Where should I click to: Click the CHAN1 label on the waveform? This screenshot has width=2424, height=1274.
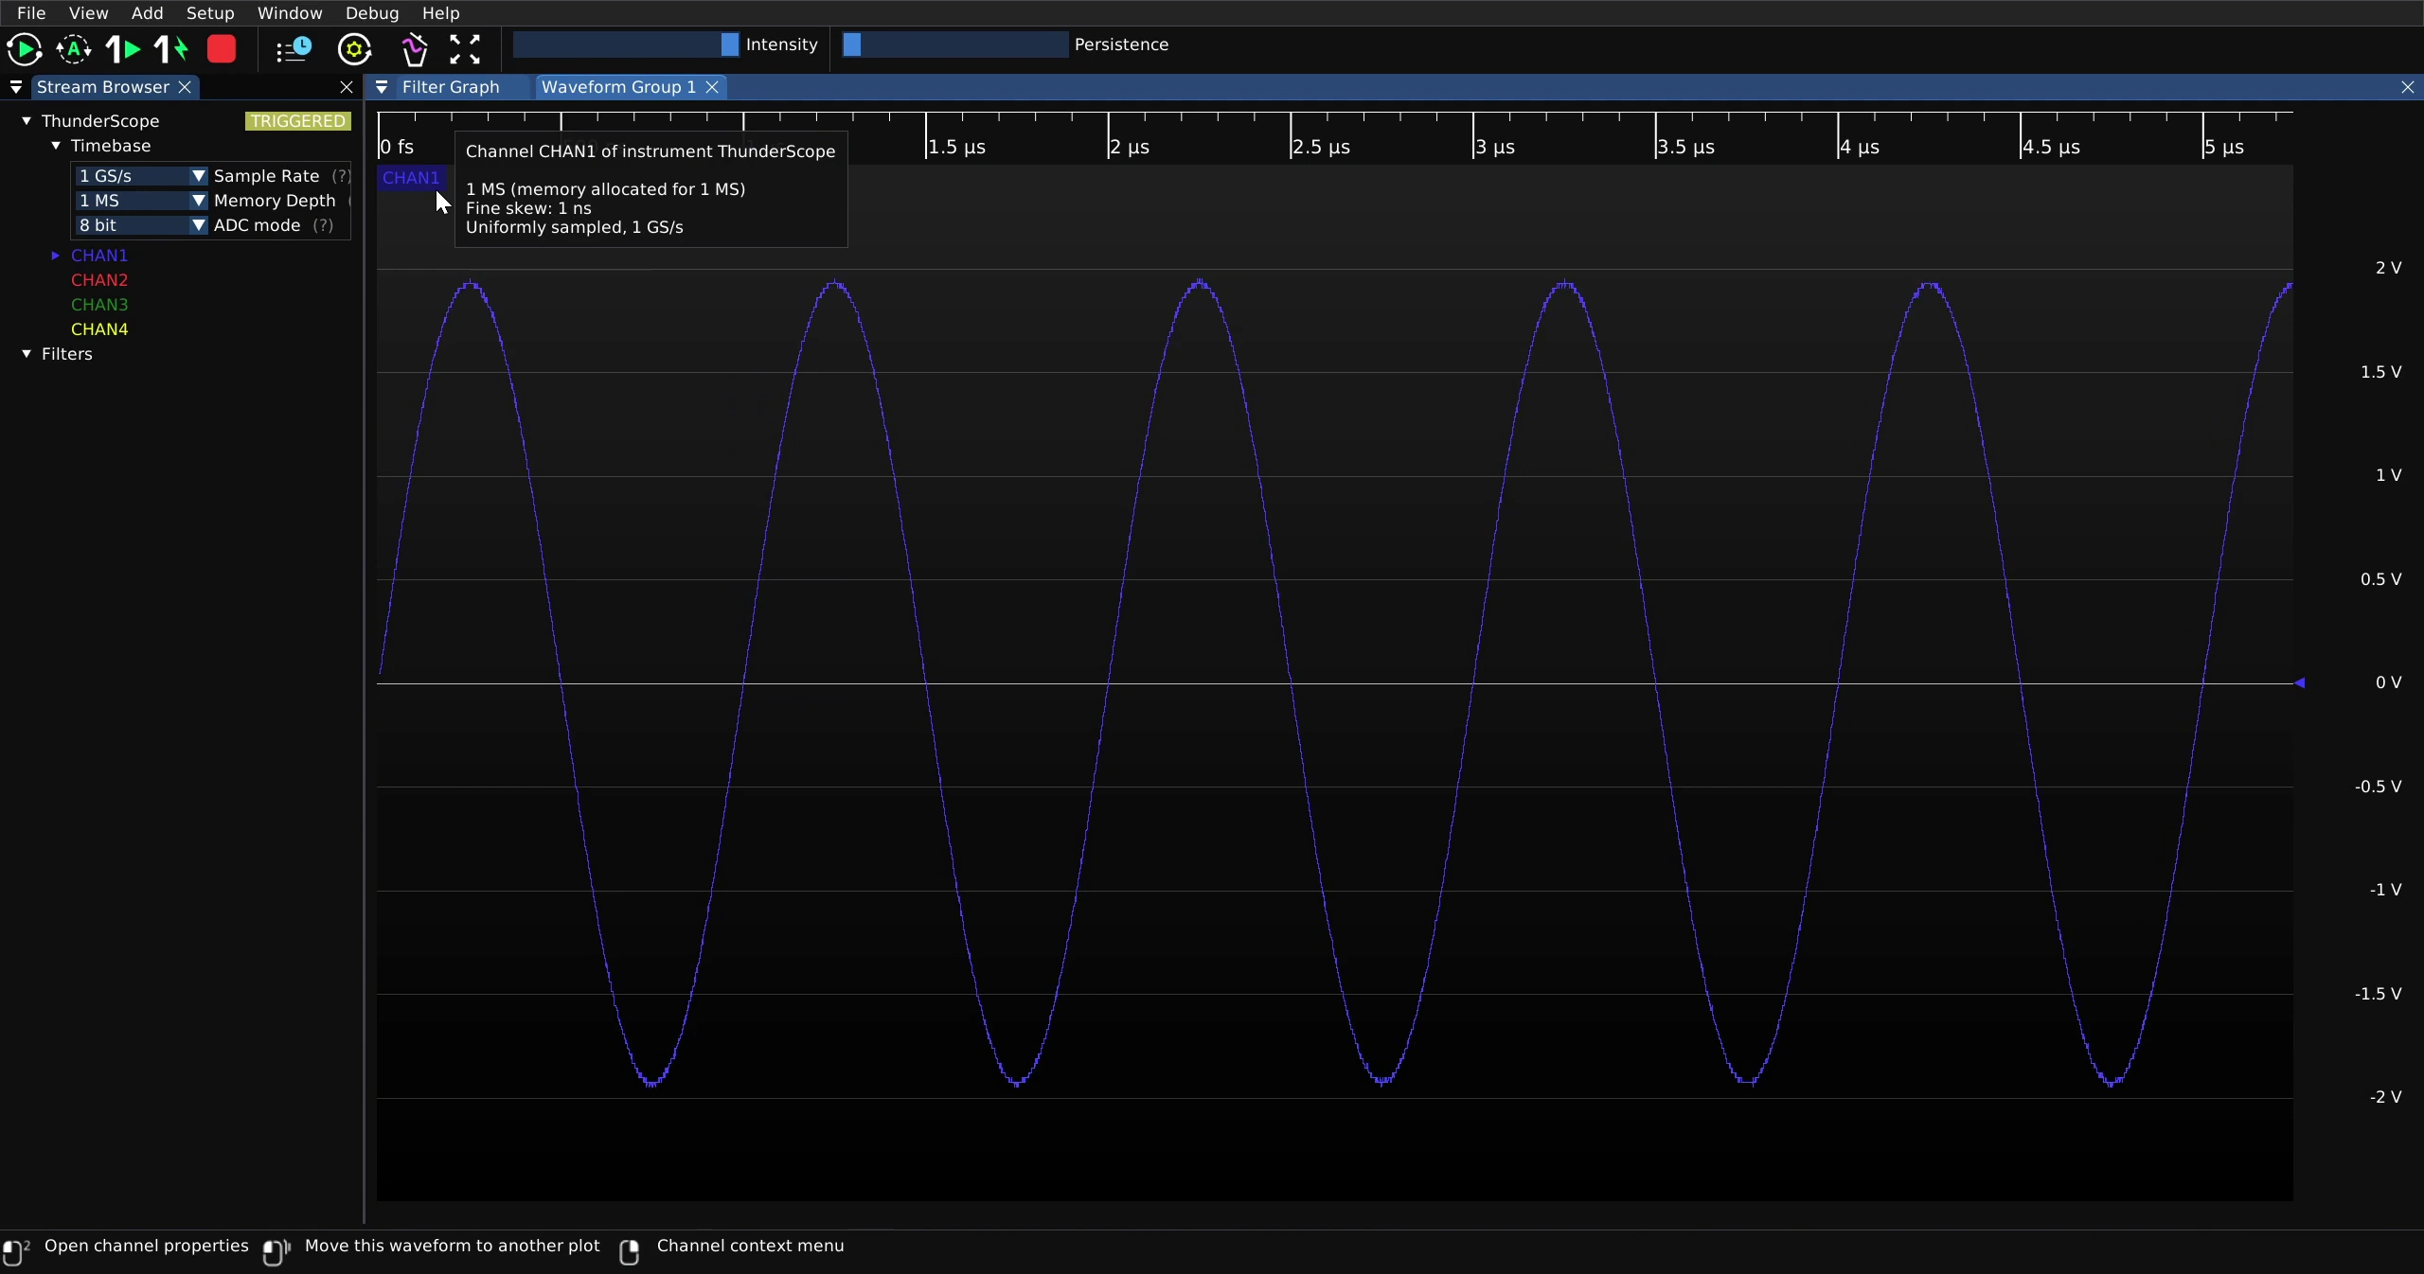411,178
